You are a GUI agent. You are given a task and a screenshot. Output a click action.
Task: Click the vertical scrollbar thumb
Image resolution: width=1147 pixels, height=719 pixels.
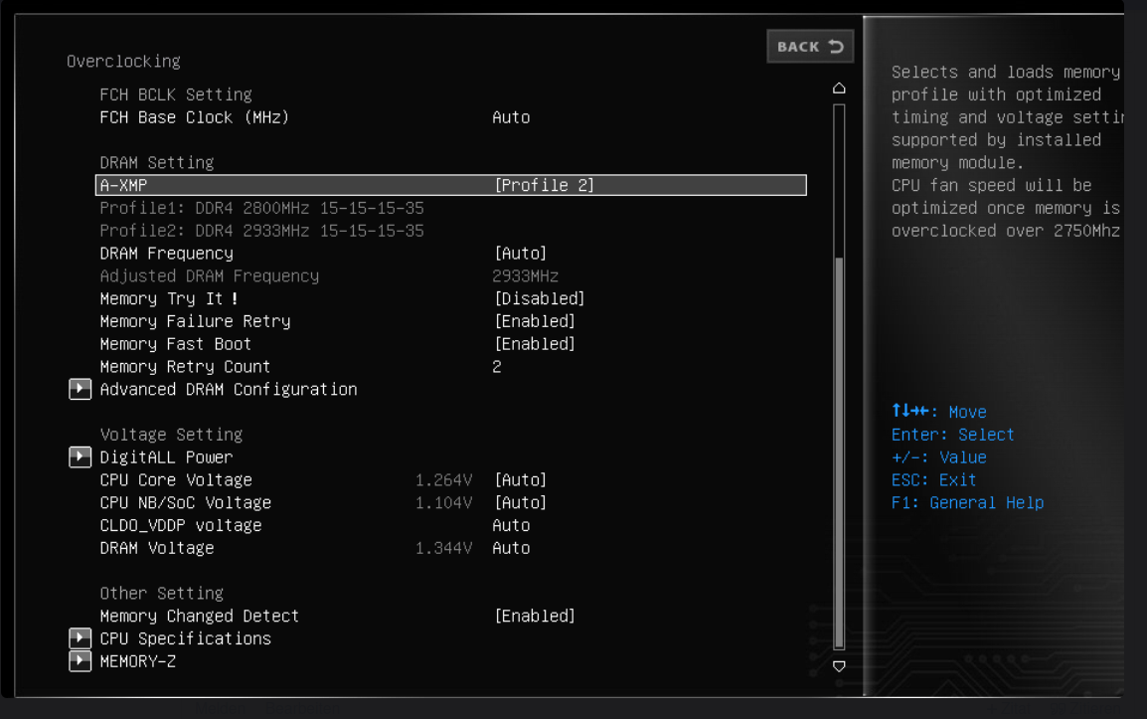click(839, 452)
